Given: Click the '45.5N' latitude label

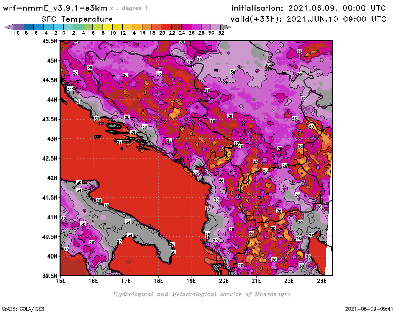Looking at the screenshot, I should pos(49,41).
